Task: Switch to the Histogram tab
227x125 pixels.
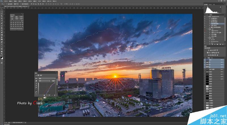Action: coord(206,5)
